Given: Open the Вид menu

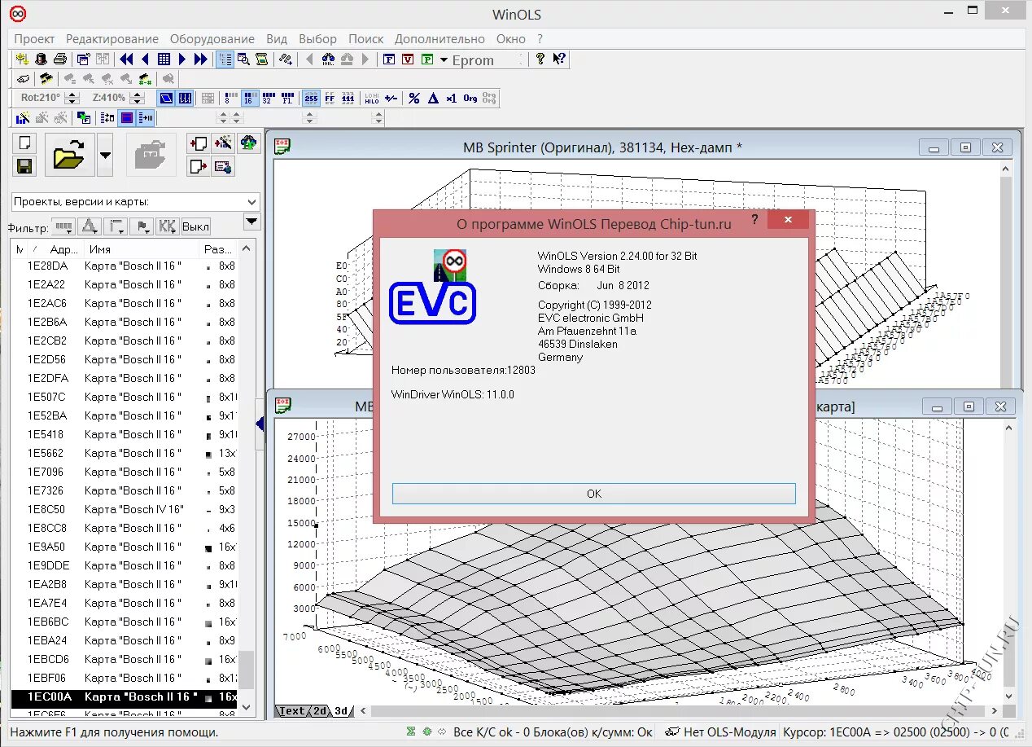Looking at the screenshot, I should [x=277, y=38].
